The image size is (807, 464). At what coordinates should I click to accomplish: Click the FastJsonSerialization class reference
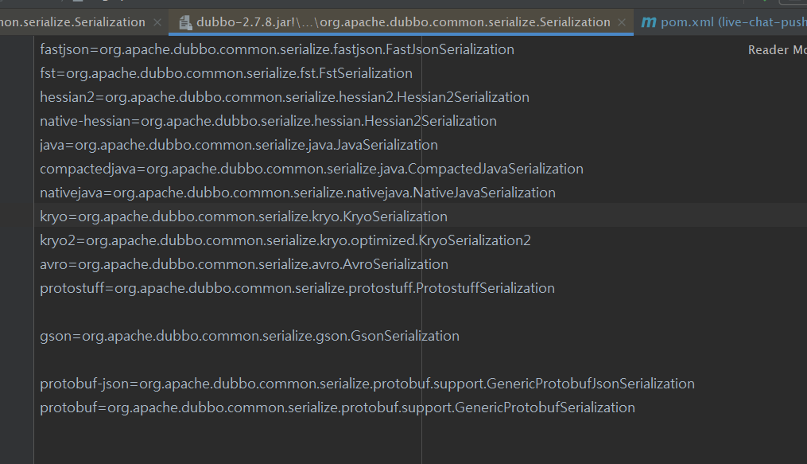tap(448, 49)
